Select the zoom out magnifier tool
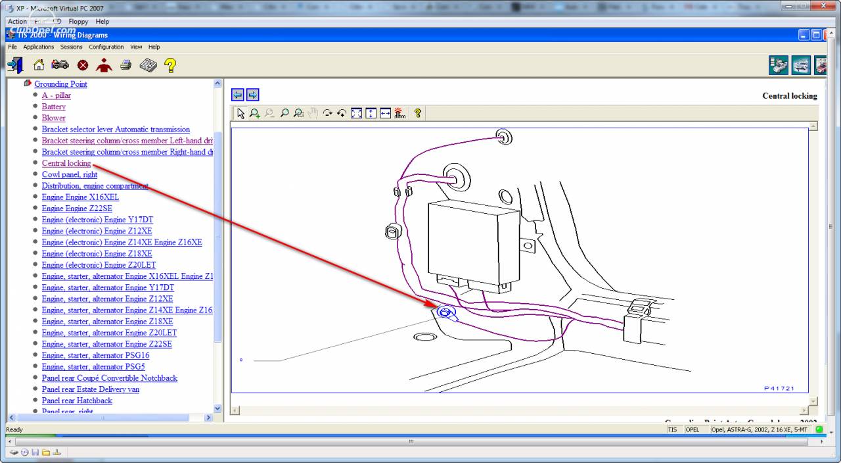The image size is (841, 463). [x=269, y=113]
